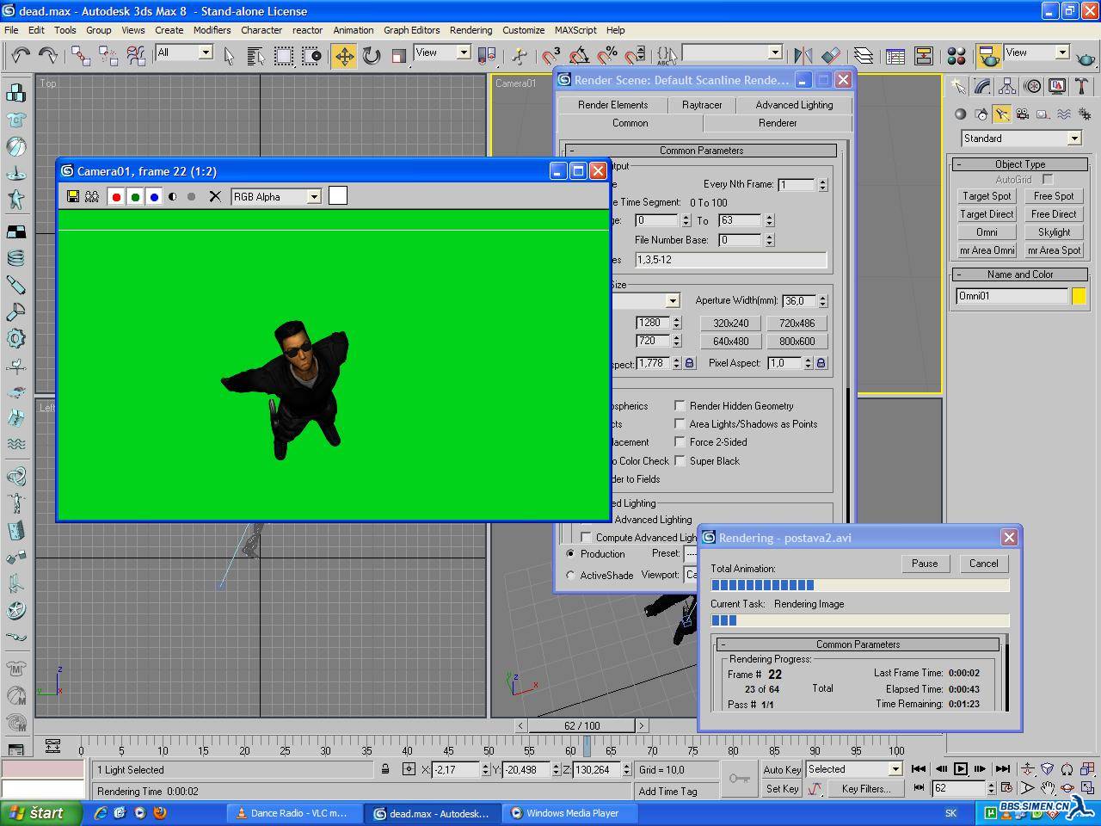Viewport: 1101px width, 826px height.
Task: Click the Auto Key button
Action: (782, 770)
